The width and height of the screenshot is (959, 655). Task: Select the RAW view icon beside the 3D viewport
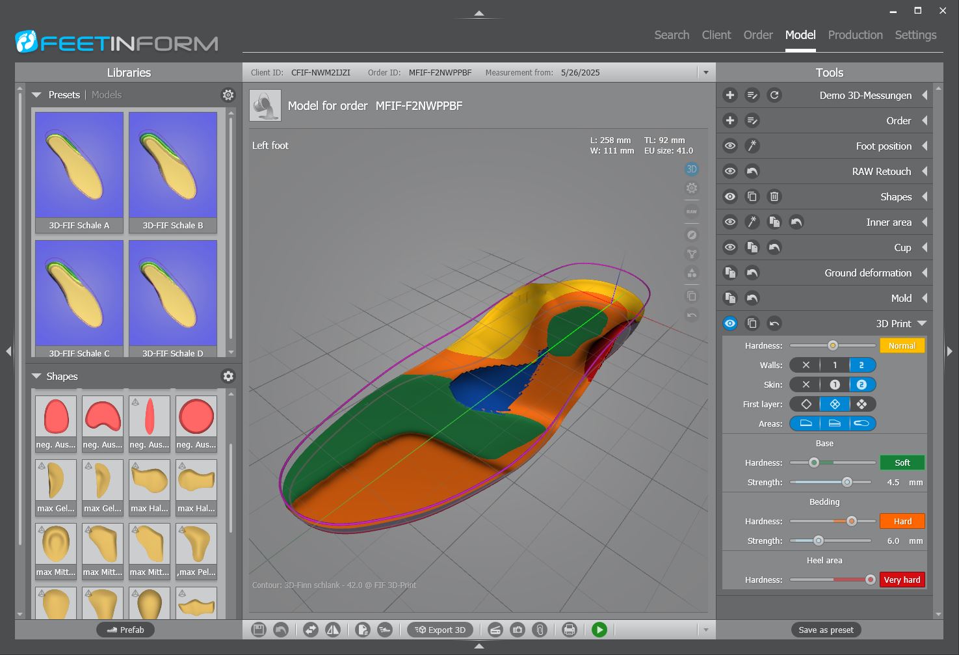point(691,211)
